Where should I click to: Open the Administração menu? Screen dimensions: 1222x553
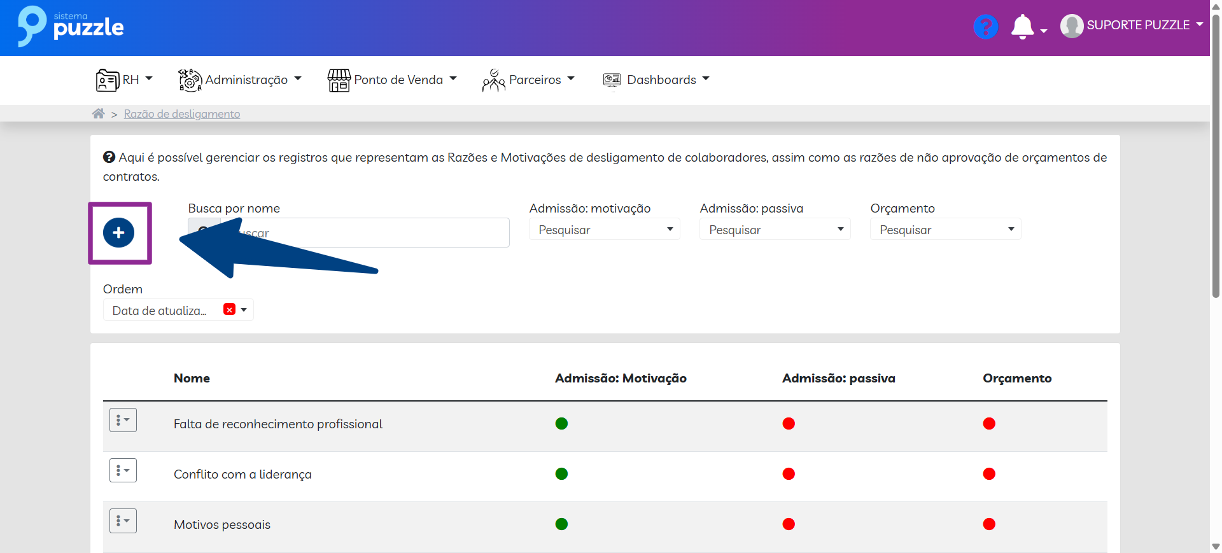pos(240,80)
